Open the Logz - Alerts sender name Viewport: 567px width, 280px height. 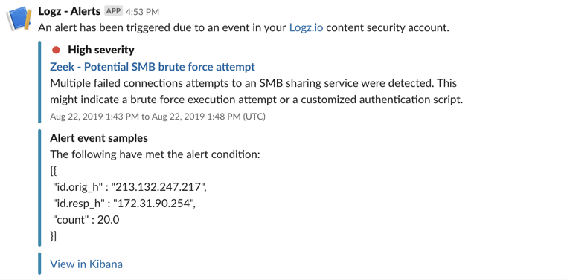(69, 12)
